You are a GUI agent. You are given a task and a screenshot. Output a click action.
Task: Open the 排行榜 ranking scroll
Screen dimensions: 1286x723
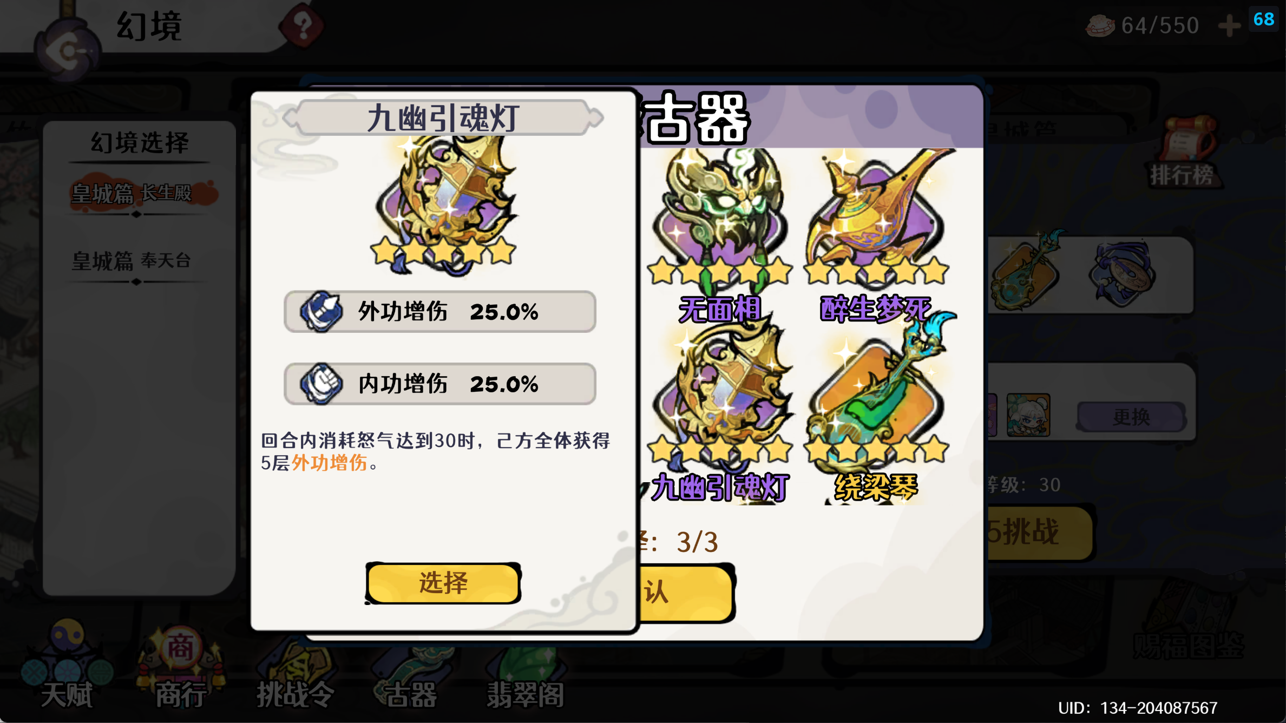pyautogui.click(x=1184, y=153)
